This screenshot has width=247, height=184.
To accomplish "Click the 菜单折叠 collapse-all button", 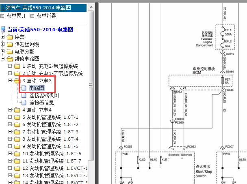I will [43, 16].
